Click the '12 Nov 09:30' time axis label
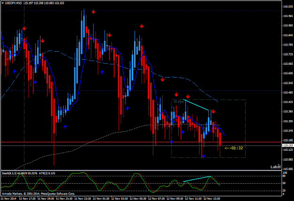294x201 pixels. 175,199
